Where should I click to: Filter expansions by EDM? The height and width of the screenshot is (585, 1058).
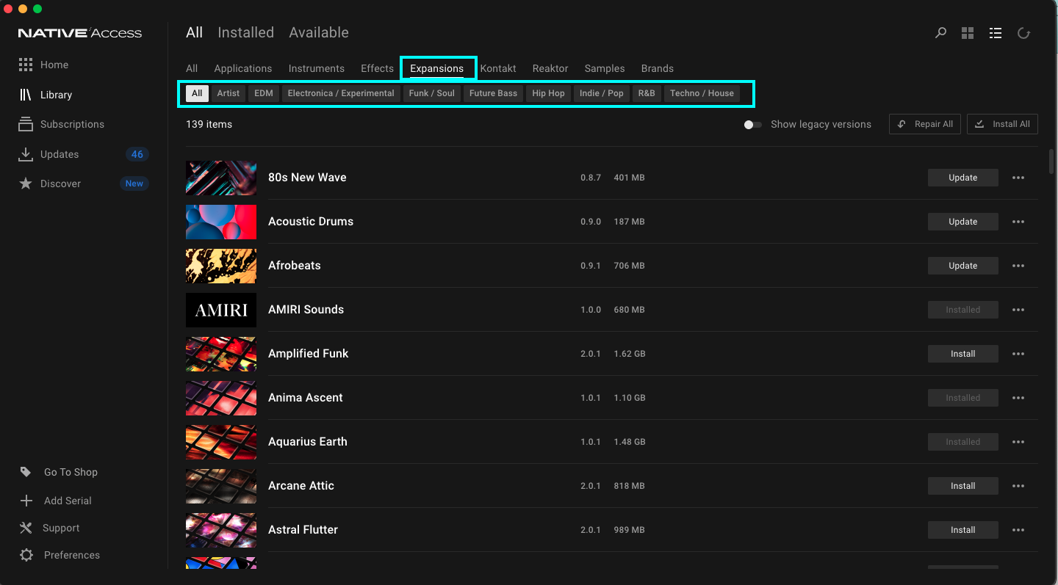pos(264,93)
